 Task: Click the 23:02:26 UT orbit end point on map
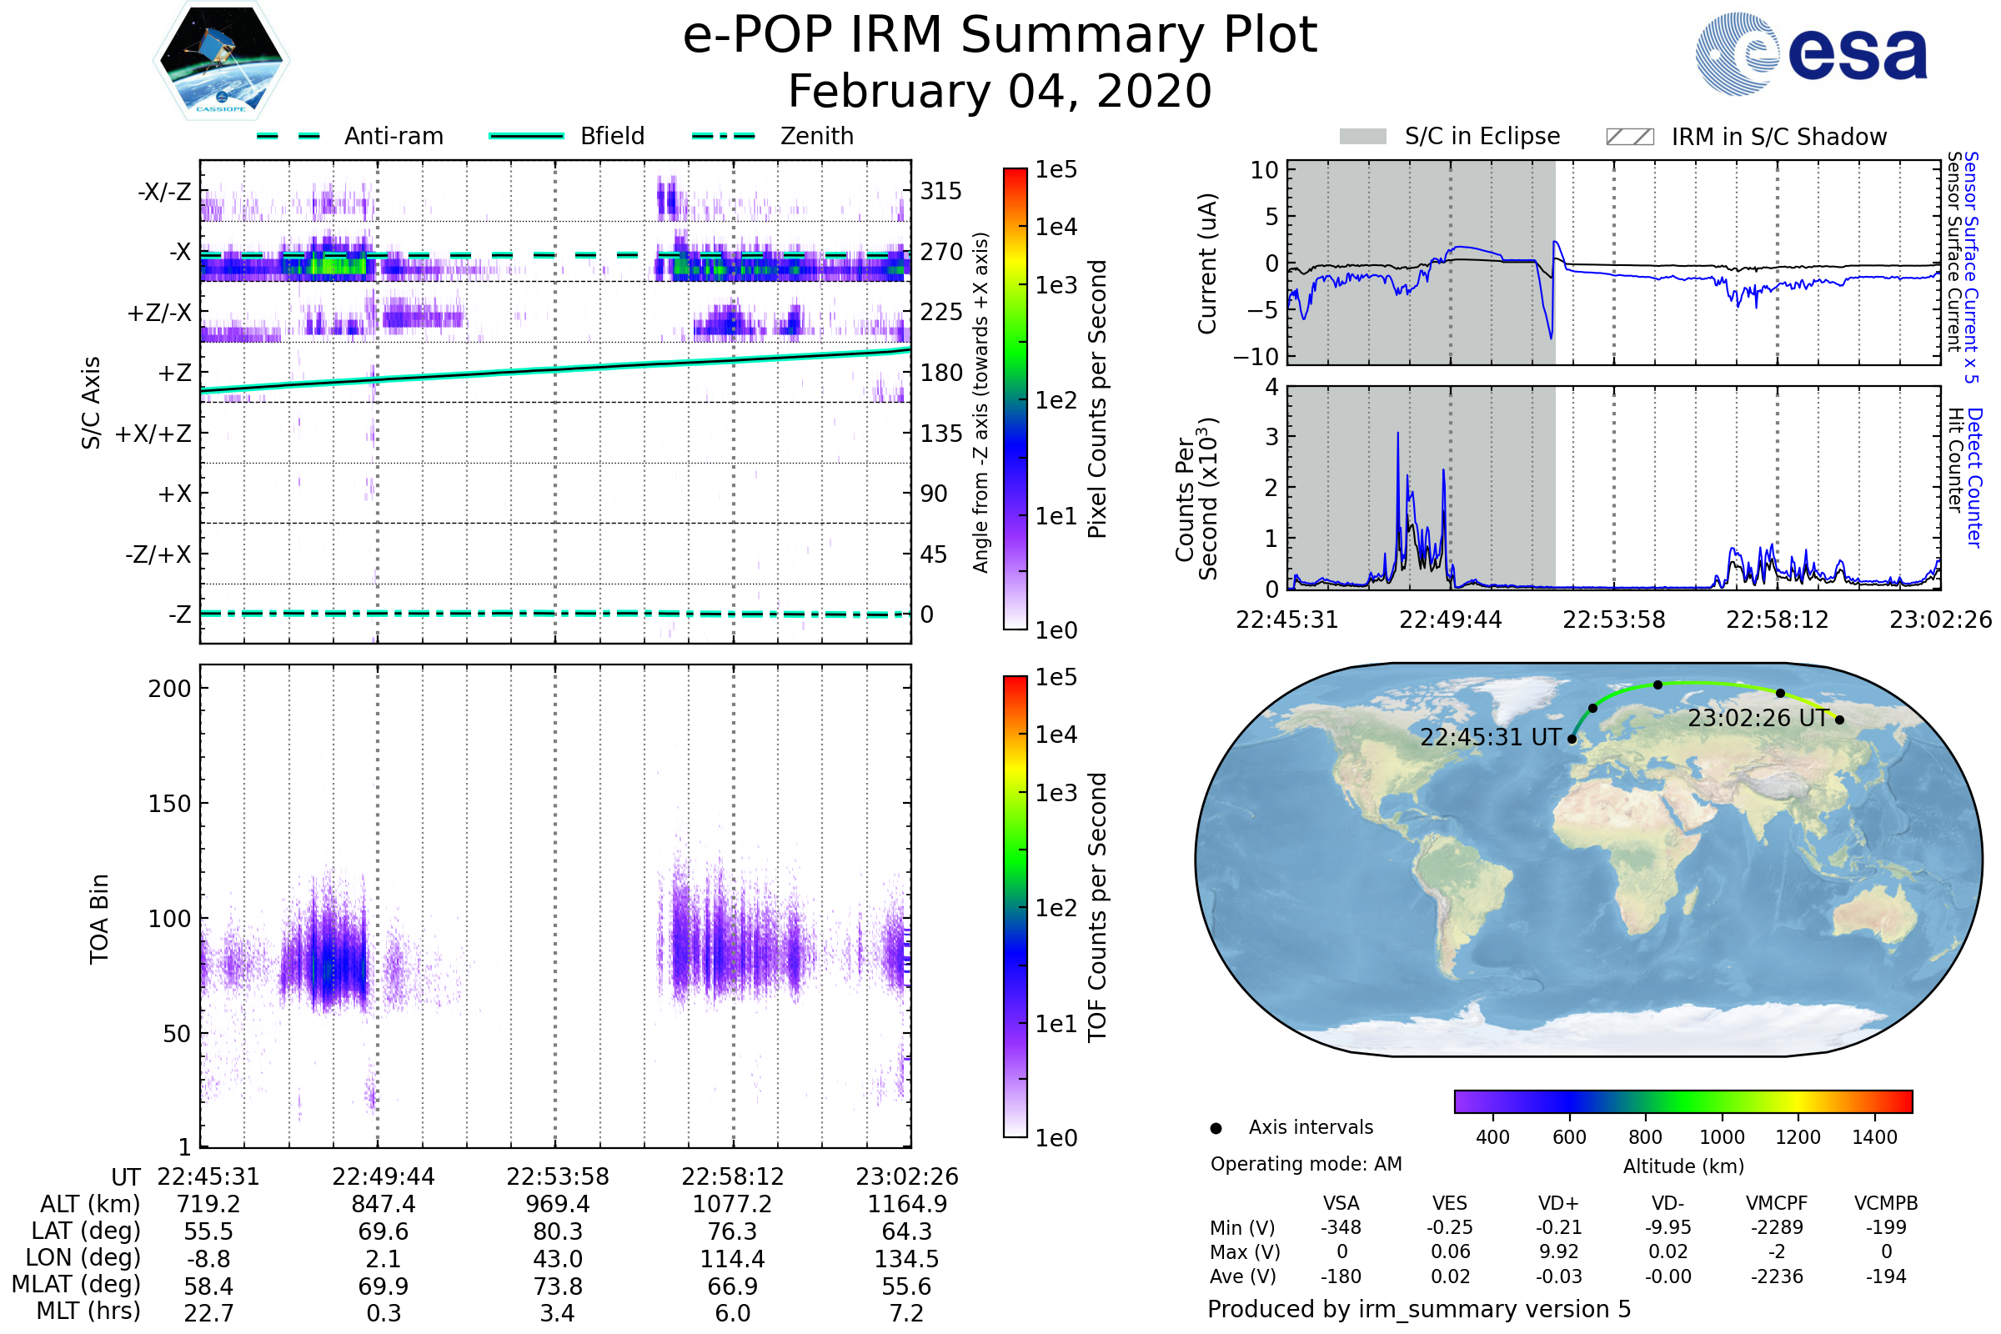[x=1839, y=720]
